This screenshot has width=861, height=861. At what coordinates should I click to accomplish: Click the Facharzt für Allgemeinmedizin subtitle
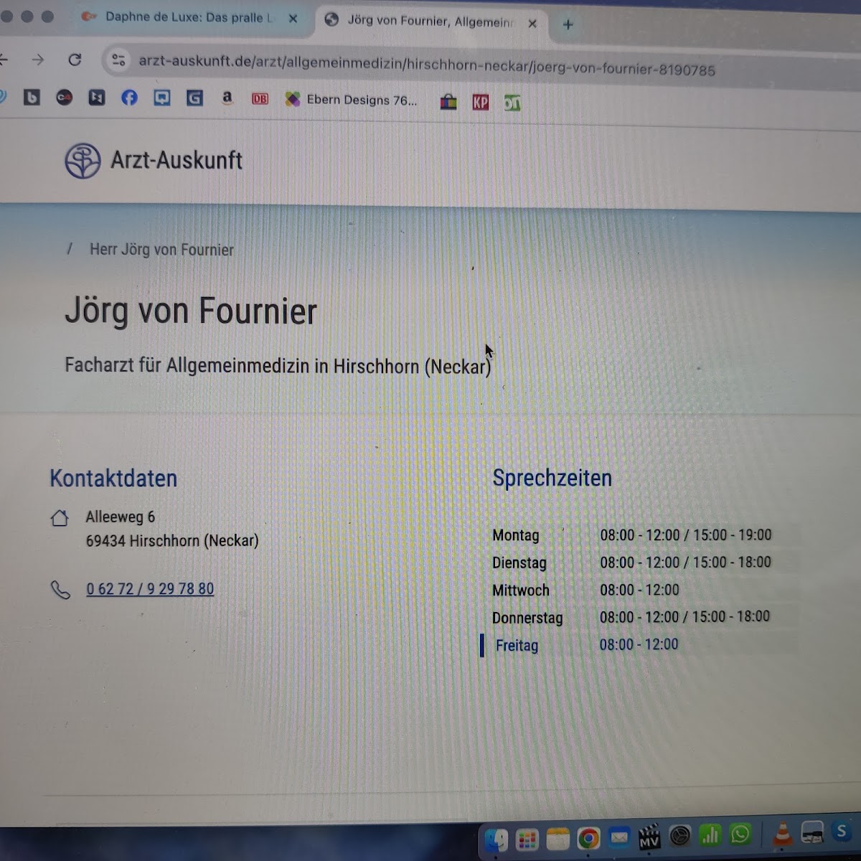coord(278,366)
